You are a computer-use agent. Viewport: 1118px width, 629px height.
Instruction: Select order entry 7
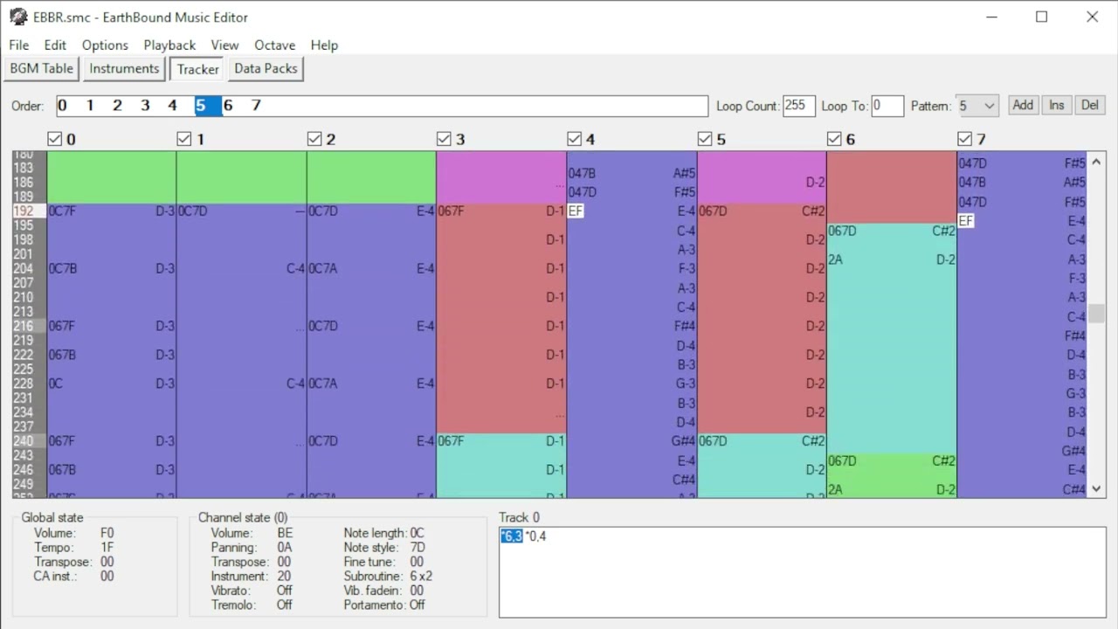tap(256, 106)
